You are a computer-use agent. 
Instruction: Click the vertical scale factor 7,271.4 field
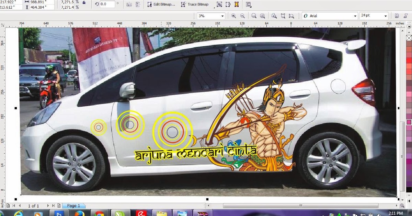click(x=67, y=7)
